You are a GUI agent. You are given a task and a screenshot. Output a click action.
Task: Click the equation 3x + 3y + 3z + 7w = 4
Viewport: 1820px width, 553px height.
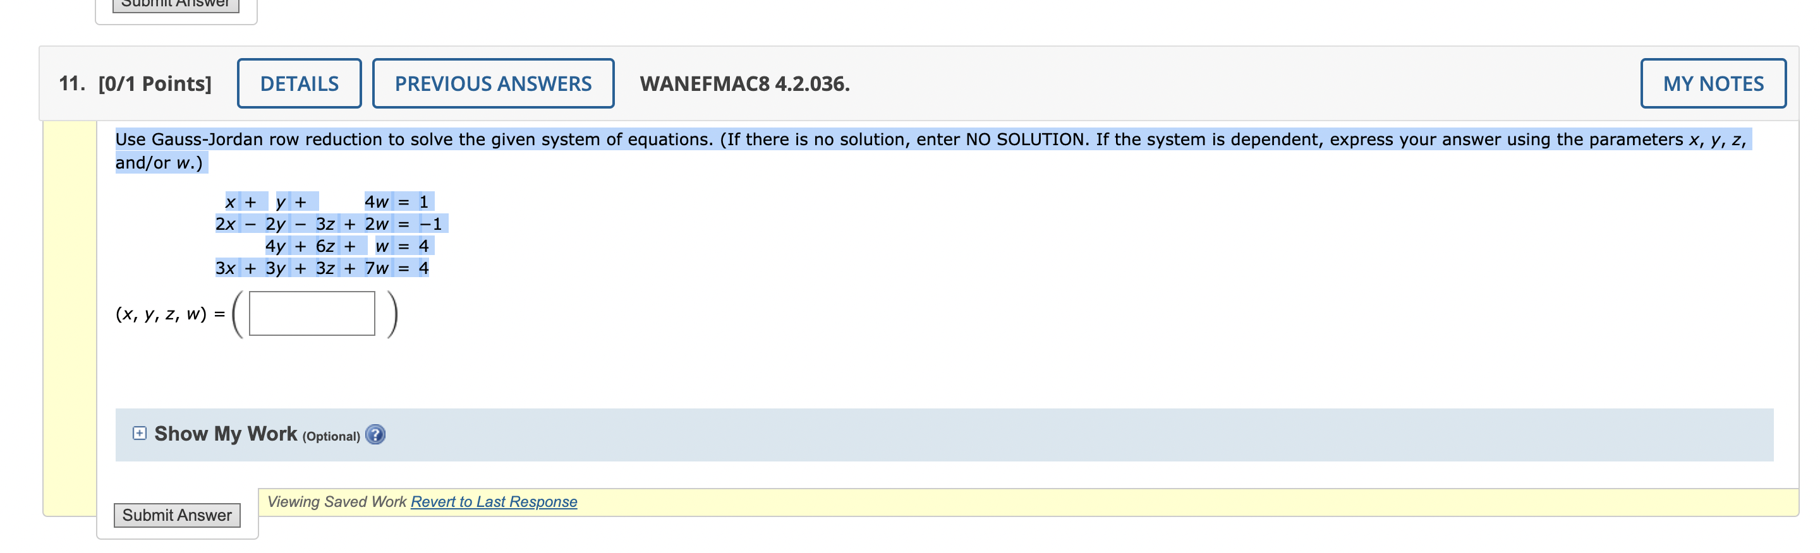pos(322,268)
